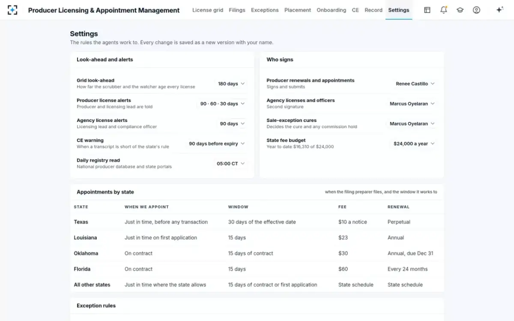Click the Louisiana state row label
The image size is (514, 321).
85,238
